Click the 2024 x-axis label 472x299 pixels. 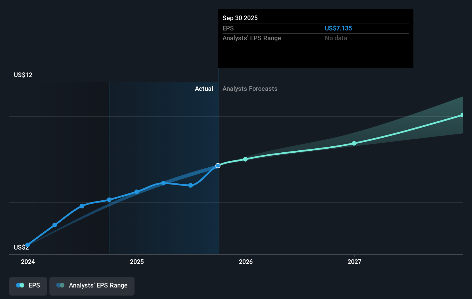(x=28, y=262)
